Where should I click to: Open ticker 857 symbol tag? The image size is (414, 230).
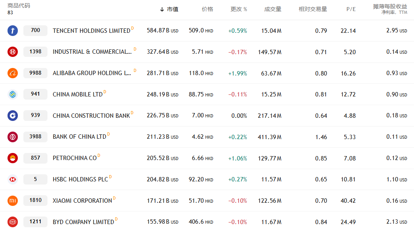pyautogui.click(x=35, y=158)
